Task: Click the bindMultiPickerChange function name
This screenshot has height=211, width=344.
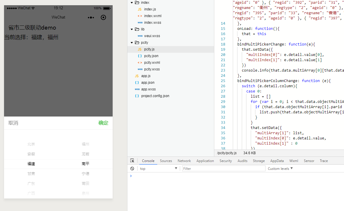Action: [261, 44]
